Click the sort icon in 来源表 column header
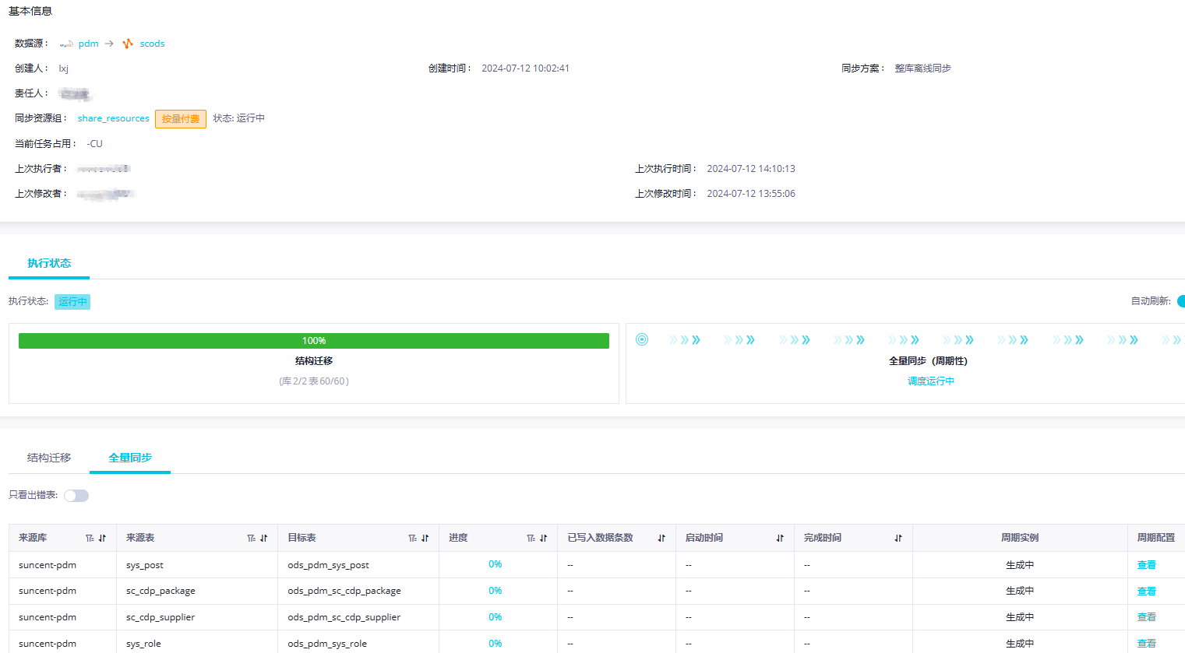The image size is (1185, 653). [264, 539]
